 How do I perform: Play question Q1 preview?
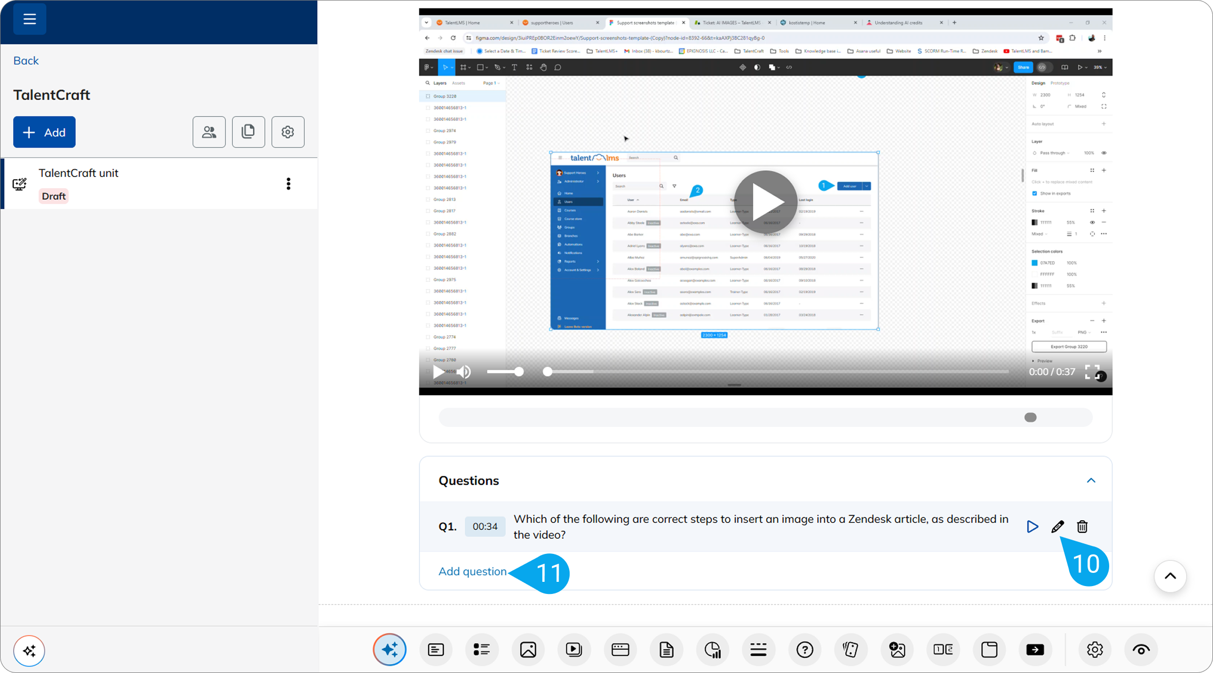[1032, 526]
